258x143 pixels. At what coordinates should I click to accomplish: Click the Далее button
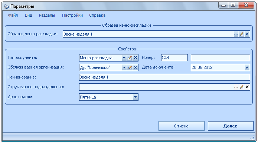click(231, 126)
